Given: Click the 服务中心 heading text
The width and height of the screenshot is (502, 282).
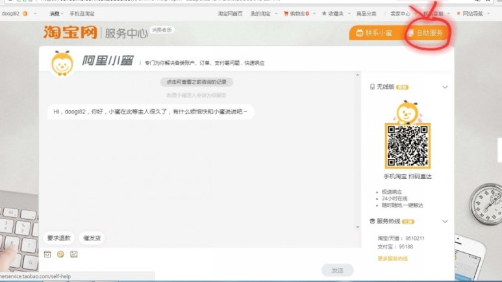Looking at the screenshot, I should [x=126, y=33].
